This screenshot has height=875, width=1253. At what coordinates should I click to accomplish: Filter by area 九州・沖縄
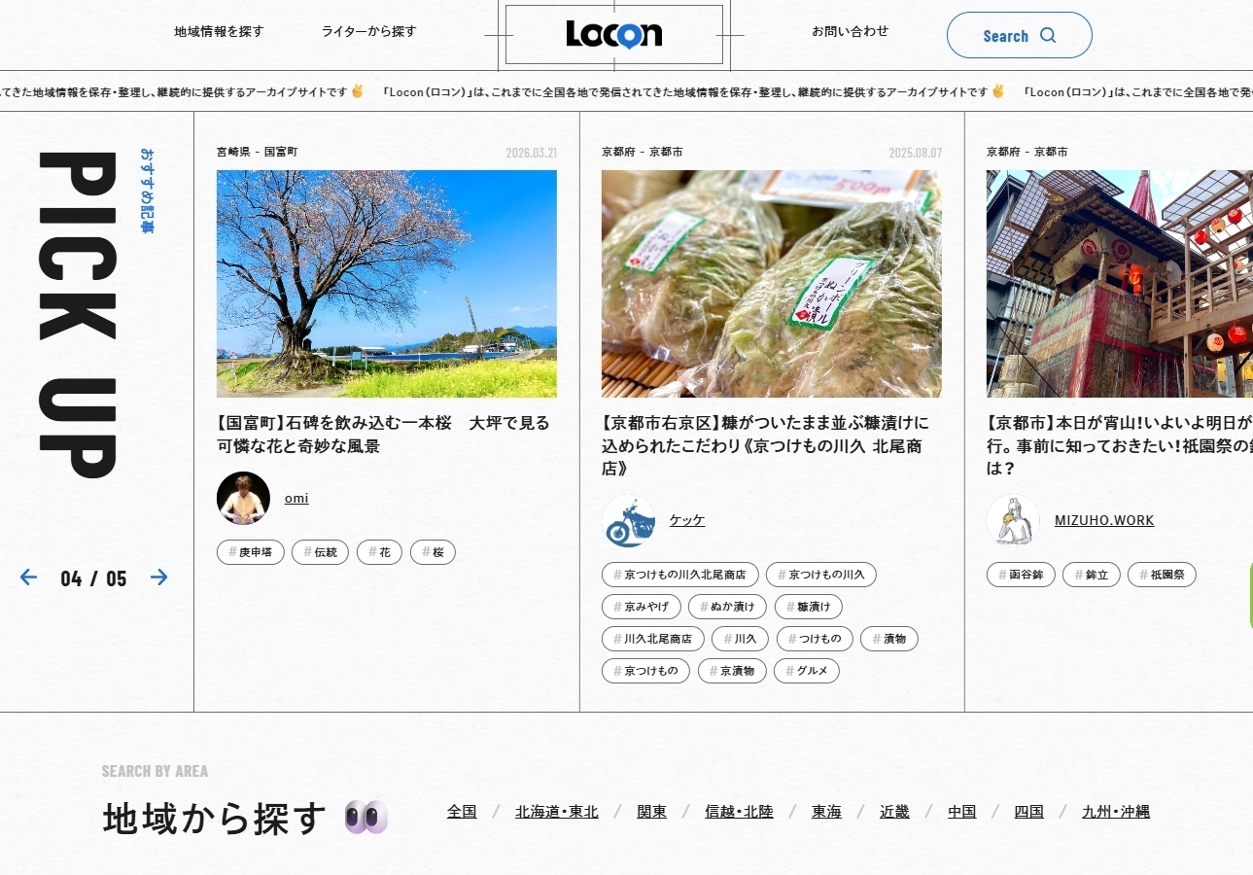tap(1115, 812)
